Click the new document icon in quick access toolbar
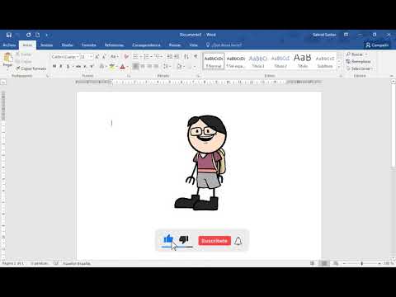 click(x=38, y=35)
